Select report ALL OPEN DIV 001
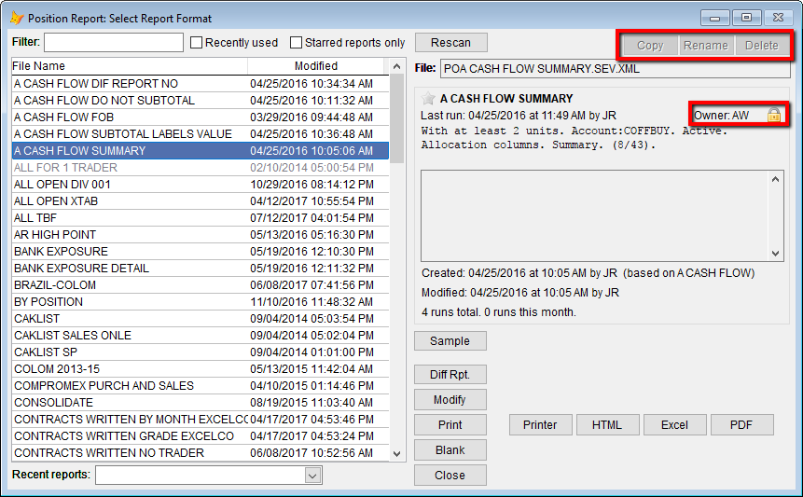This screenshot has height=497, width=803. pyautogui.click(x=201, y=185)
